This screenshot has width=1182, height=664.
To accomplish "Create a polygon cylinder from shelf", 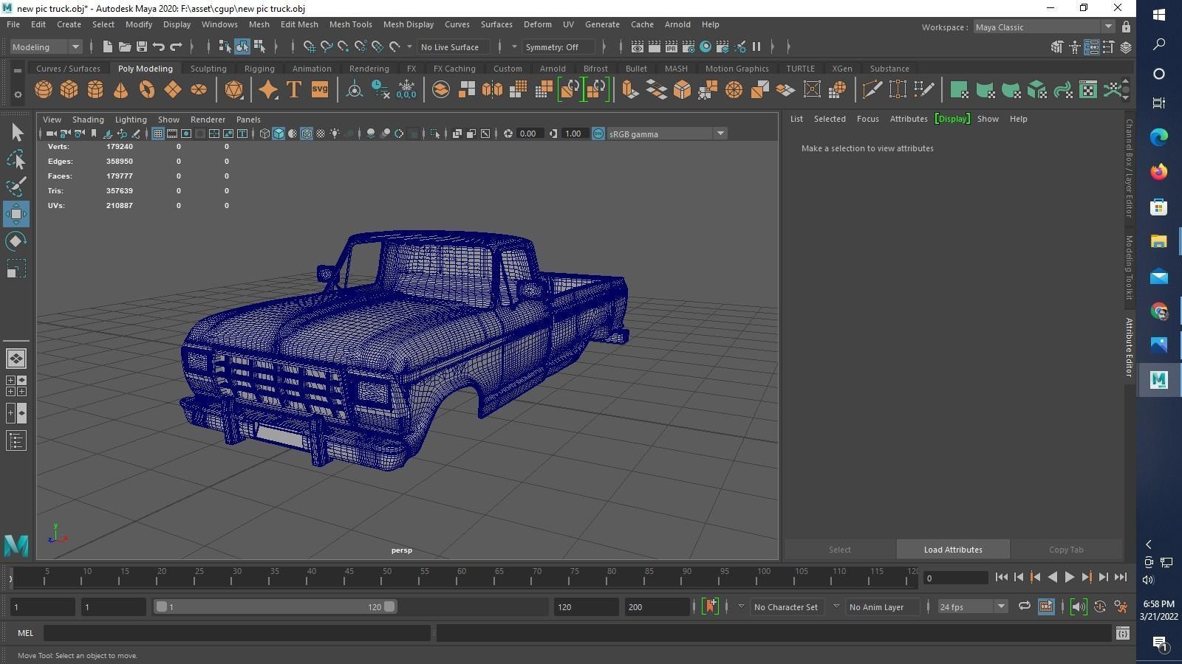I will point(95,89).
